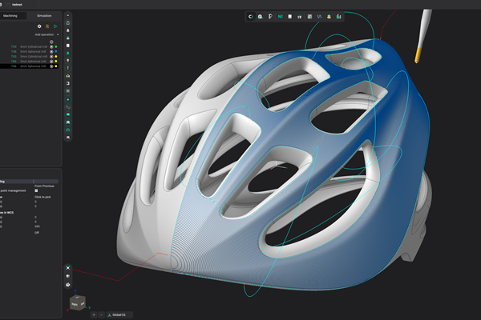This screenshot has width=481, height=320.
Task: Open the 'From Previous' value dropdown
Action: point(45,185)
